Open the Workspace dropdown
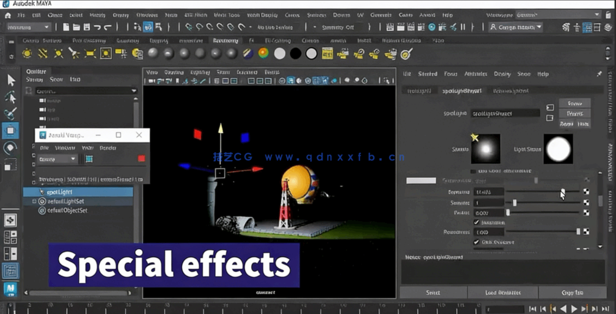The height and width of the screenshot is (314, 616). coord(557,15)
